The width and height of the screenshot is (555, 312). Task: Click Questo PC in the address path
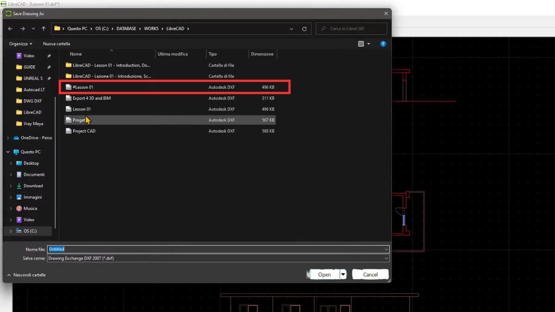pyautogui.click(x=77, y=29)
